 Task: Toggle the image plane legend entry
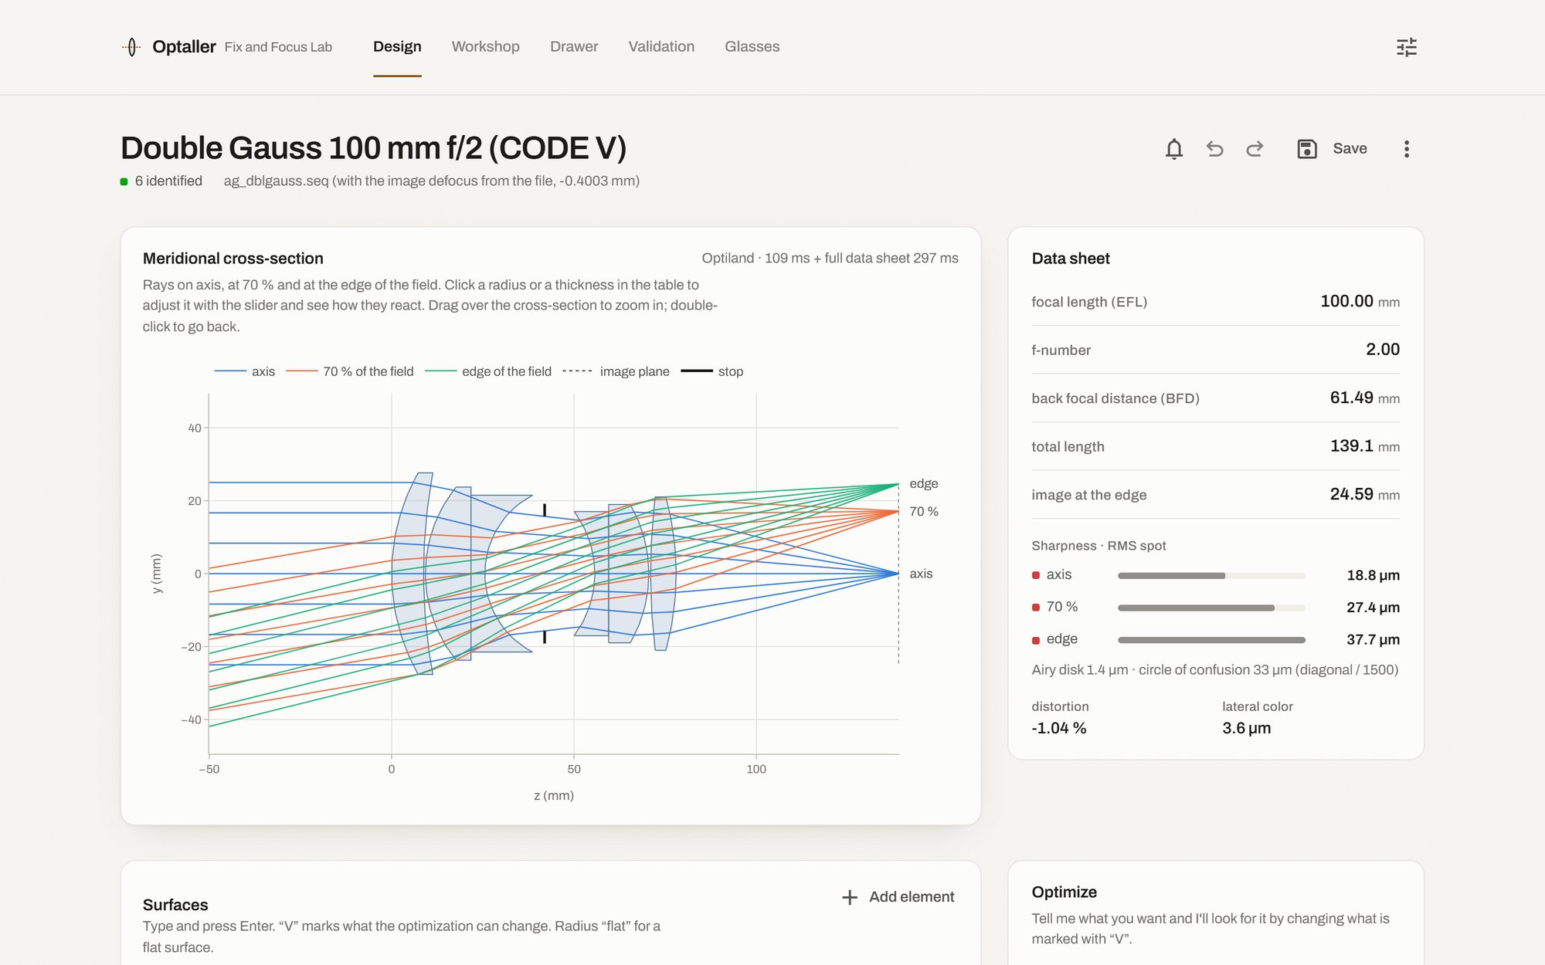click(616, 371)
